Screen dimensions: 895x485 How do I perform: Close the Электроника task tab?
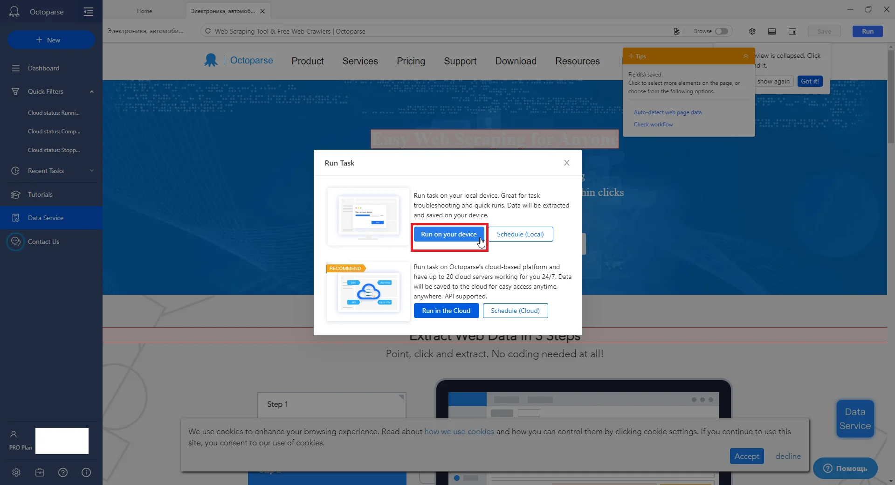click(x=262, y=11)
